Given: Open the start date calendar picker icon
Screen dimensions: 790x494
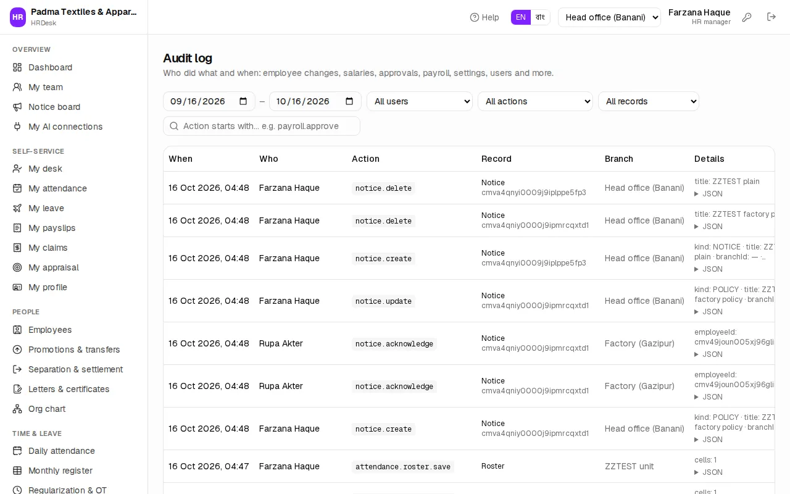Looking at the screenshot, I should tap(243, 101).
